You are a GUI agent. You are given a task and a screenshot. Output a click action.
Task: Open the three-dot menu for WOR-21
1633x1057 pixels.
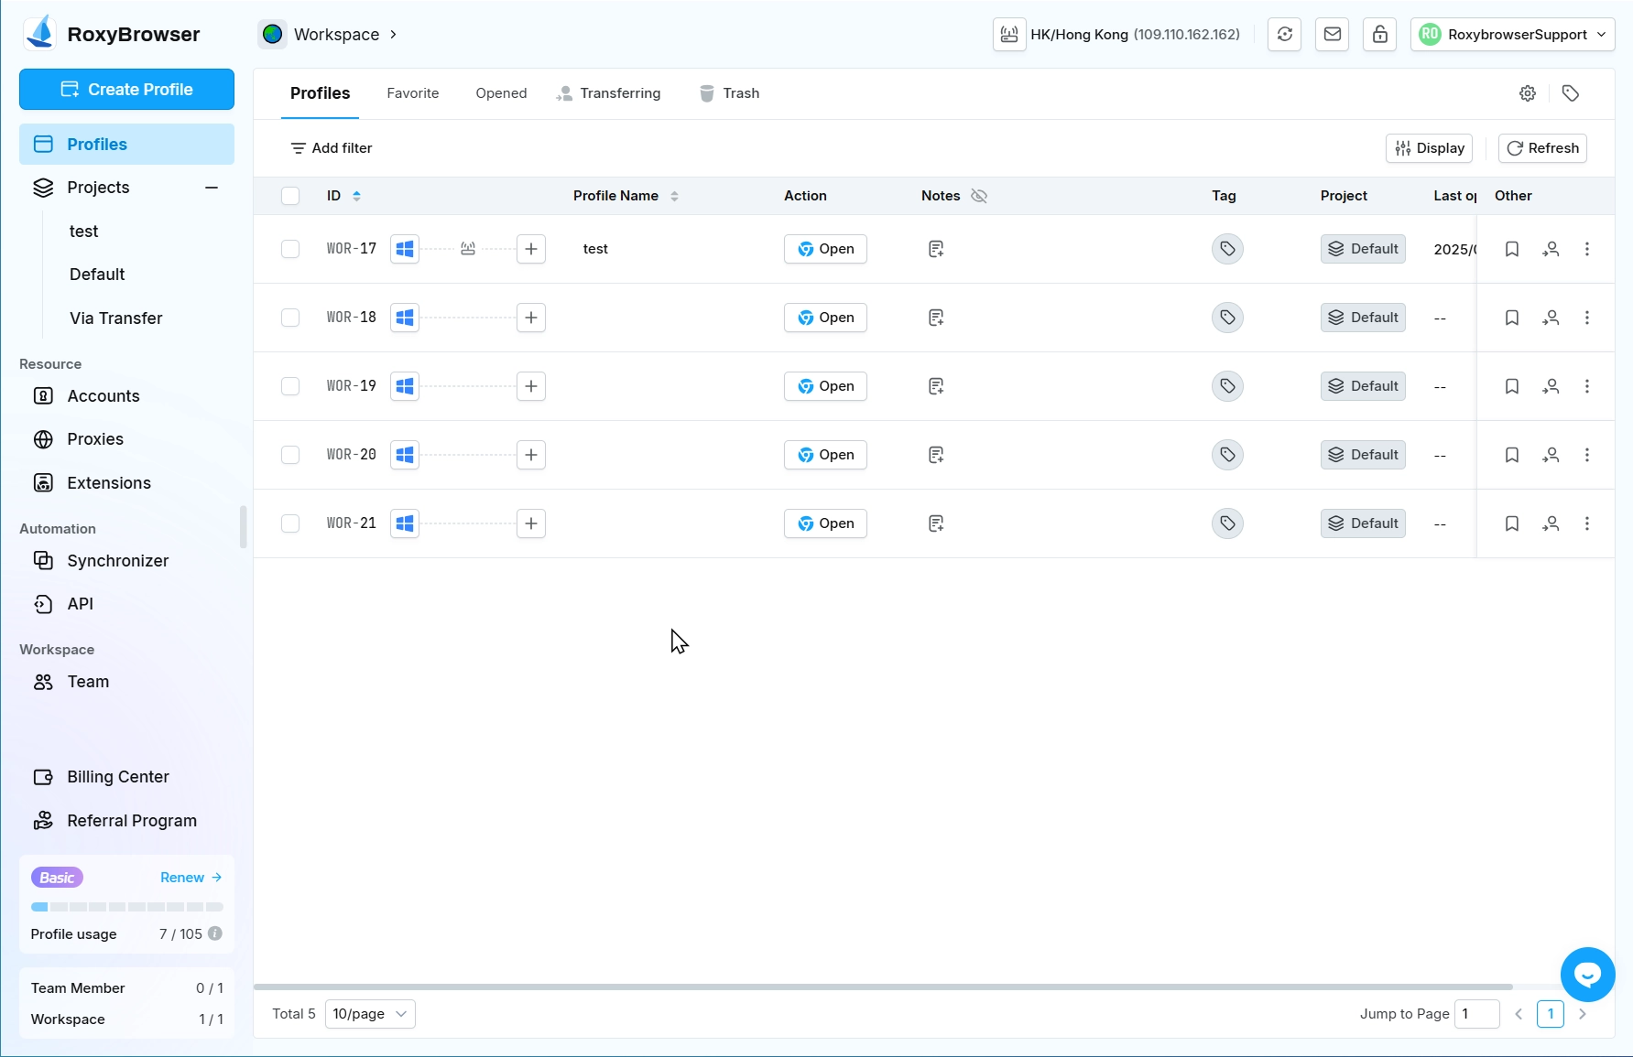[1586, 523]
